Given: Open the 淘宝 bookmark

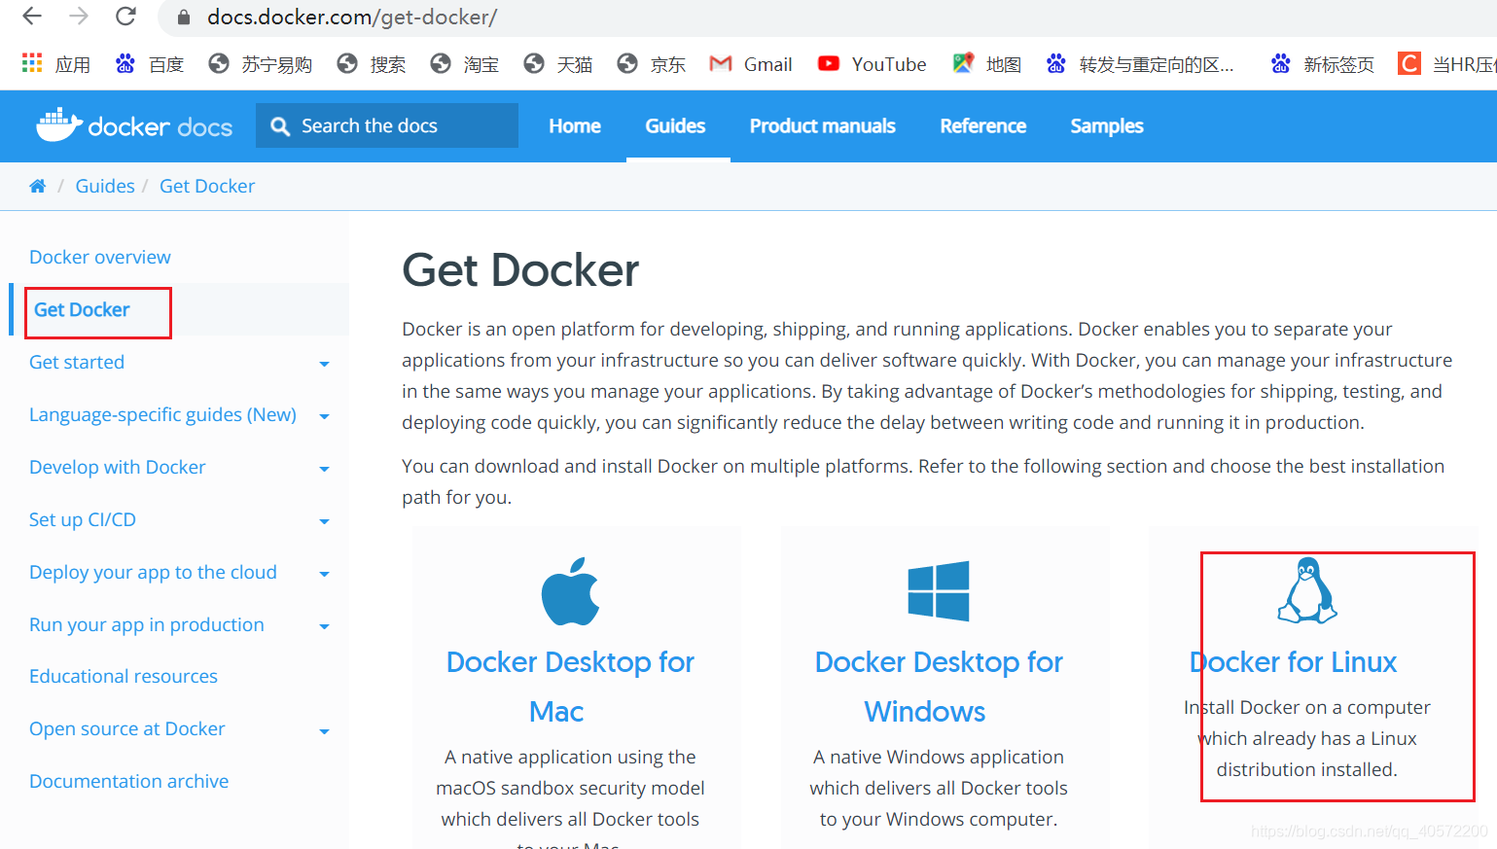Looking at the screenshot, I should 464,64.
